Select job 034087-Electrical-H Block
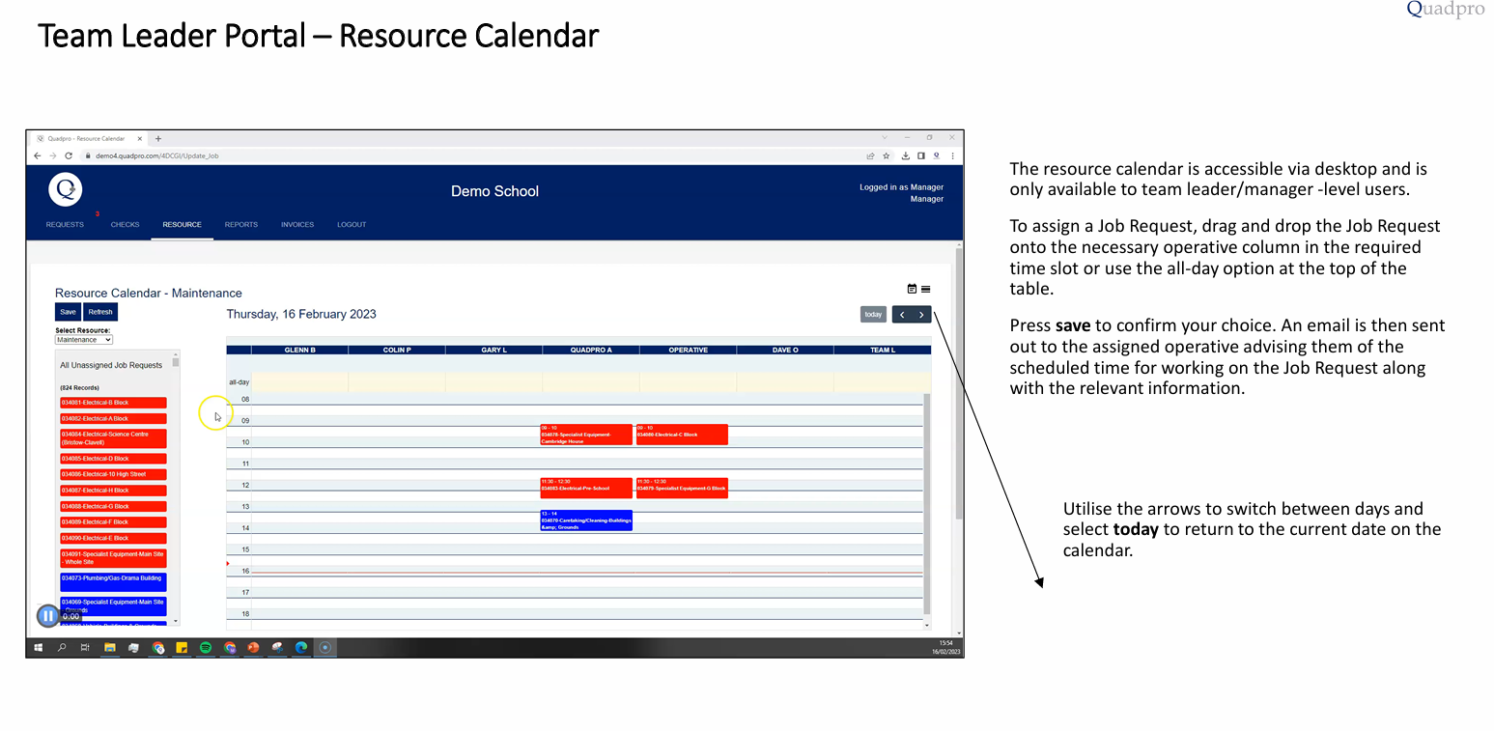 (x=113, y=491)
